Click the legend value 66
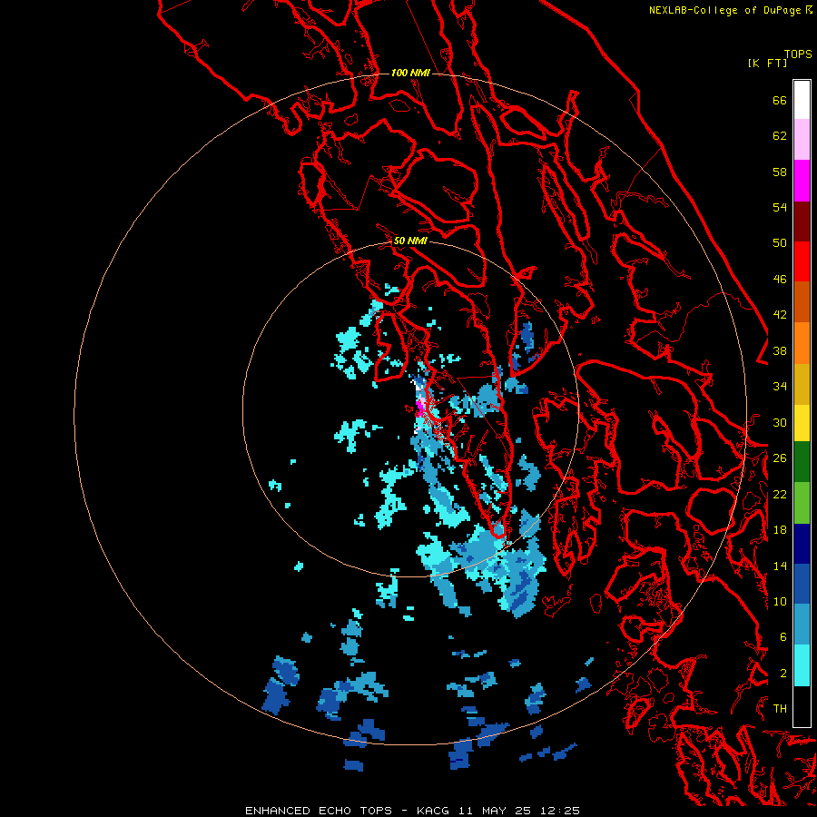Viewport: 817px width, 817px height. pos(780,100)
